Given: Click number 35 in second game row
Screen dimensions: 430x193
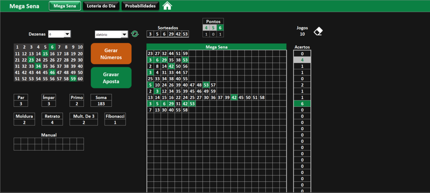Looking at the screenshot, I should tap(171, 60).
